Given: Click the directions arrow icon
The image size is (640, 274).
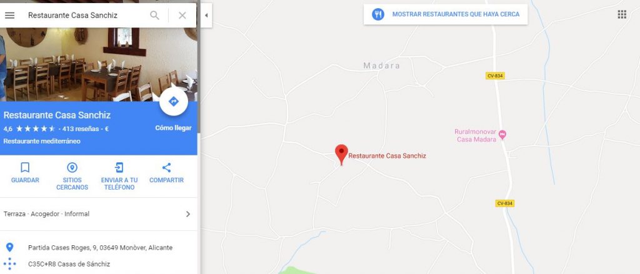Looking at the screenshot, I should pyautogui.click(x=174, y=102).
